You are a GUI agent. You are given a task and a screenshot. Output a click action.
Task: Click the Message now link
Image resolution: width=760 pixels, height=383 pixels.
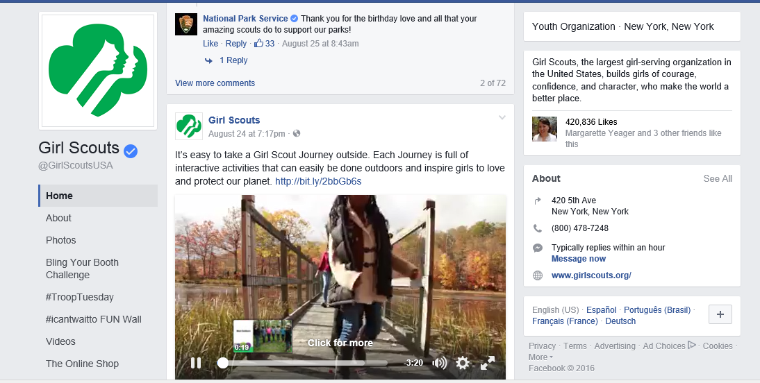coord(578,259)
